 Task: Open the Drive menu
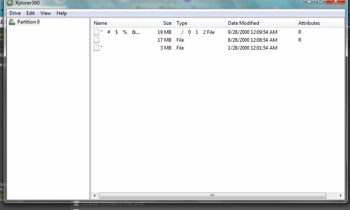click(15, 13)
